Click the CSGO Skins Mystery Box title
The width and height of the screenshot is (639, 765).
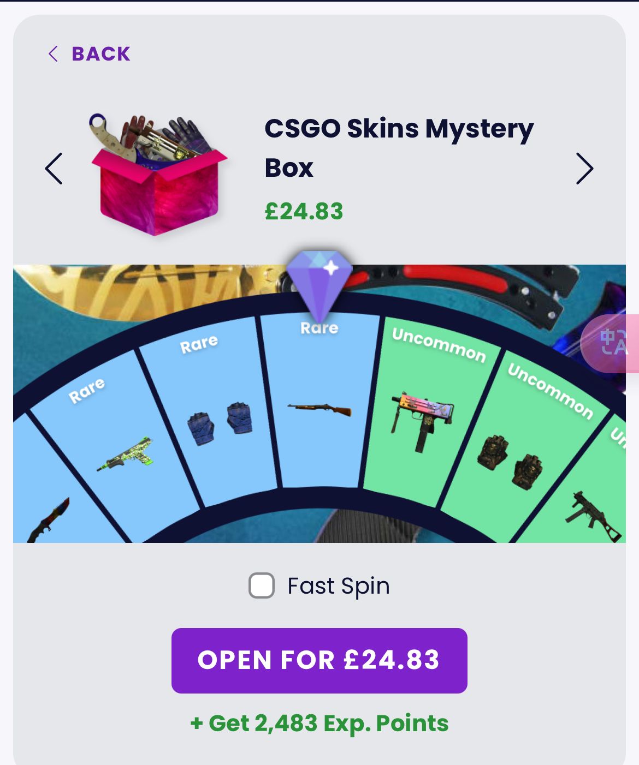[x=399, y=148]
